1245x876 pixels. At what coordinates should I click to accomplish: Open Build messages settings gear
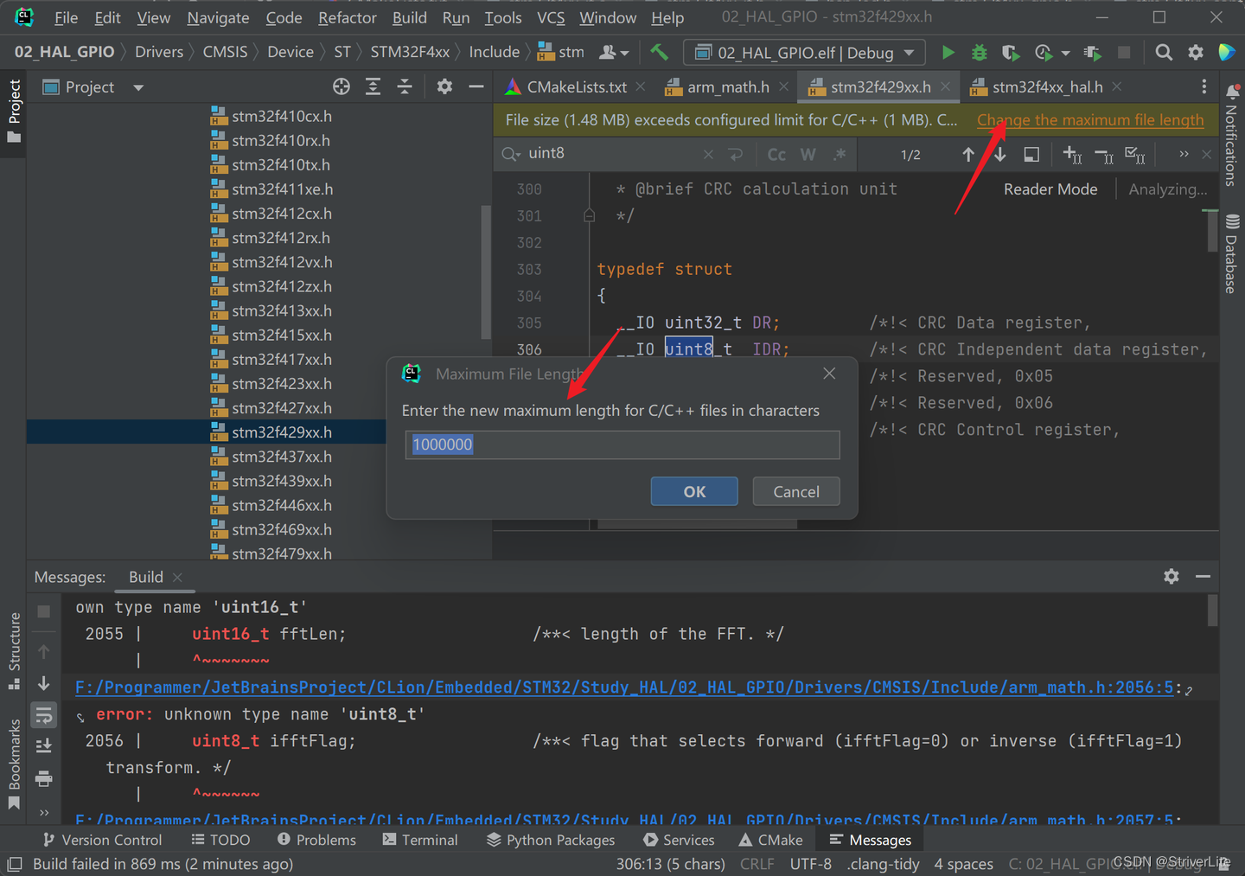tap(1172, 576)
